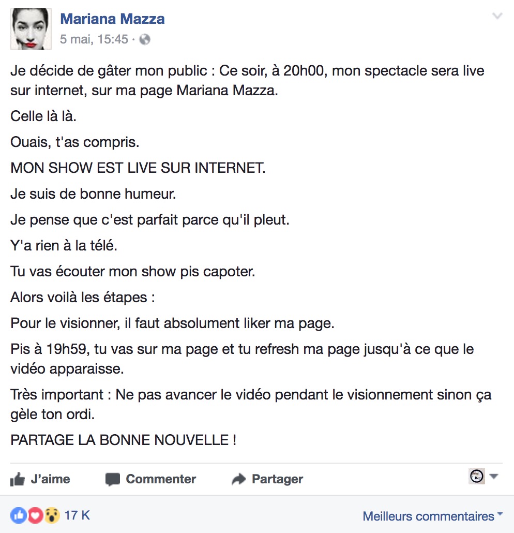Viewport: 514px width, 533px height.
Task: Open the post timestamp 5 mai, 15:45
Action: (94, 39)
